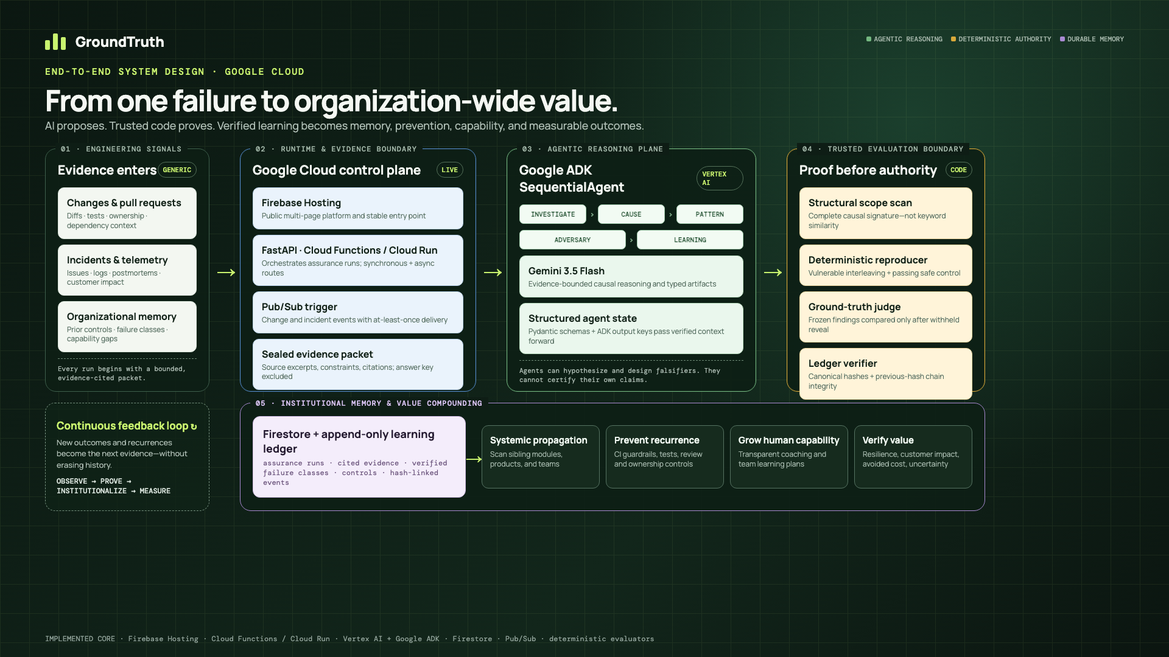
Task: Click the Structured agent state card
Action: (631, 328)
